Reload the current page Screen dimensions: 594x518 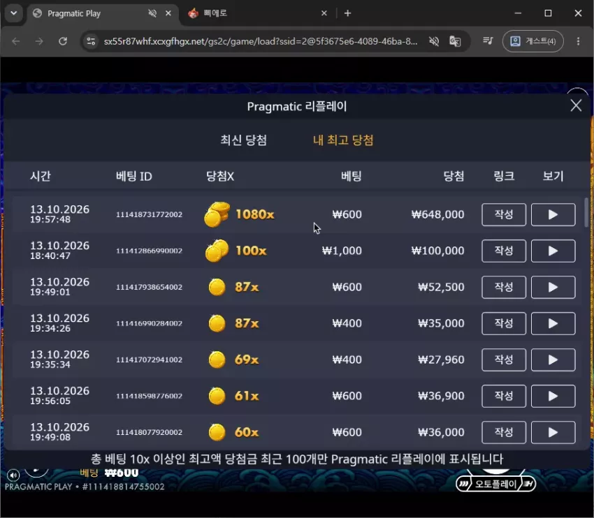pos(63,41)
